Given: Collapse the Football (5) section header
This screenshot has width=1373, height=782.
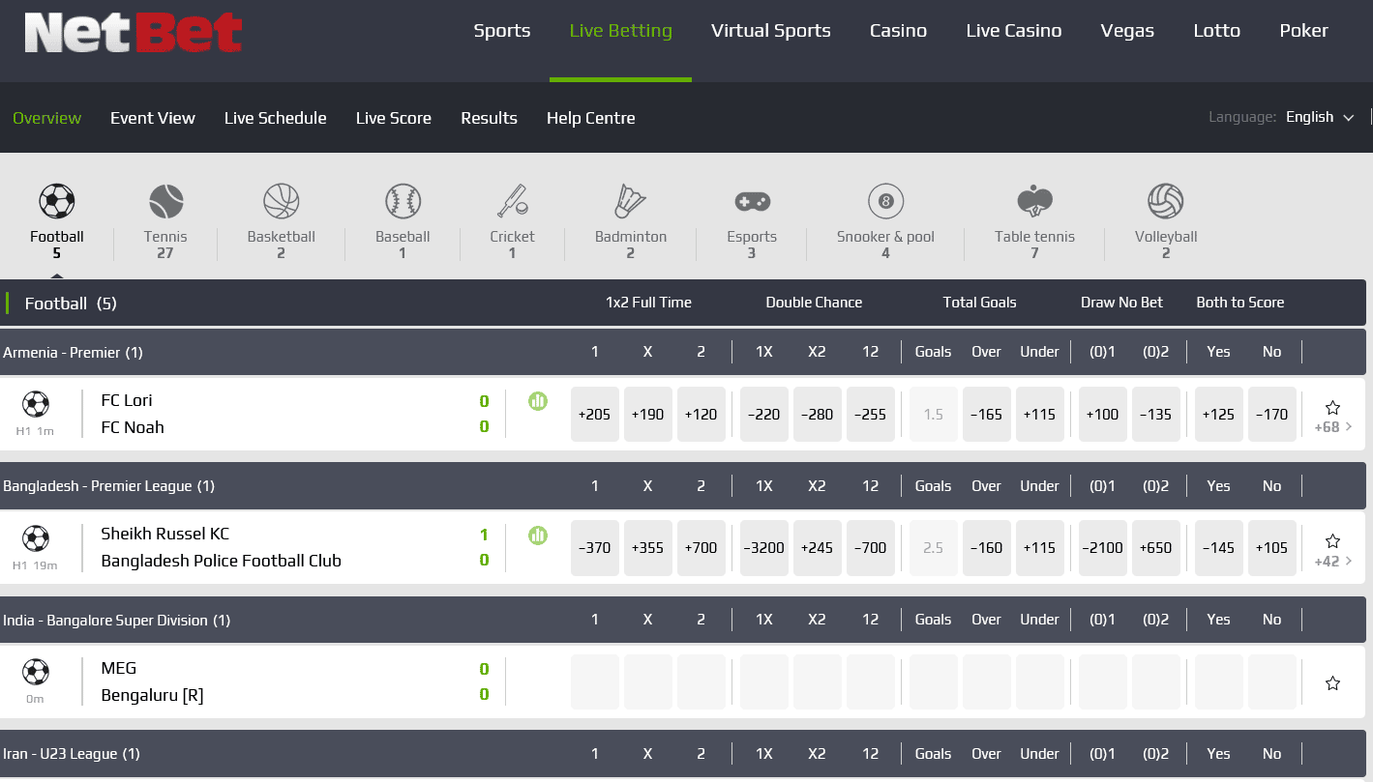Looking at the screenshot, I should [683, 303].
